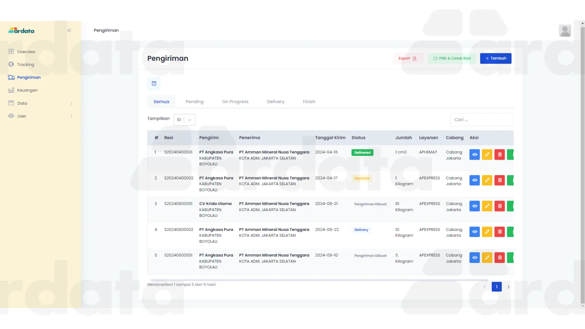Open the Keuangan menu item

coord(23,90)
